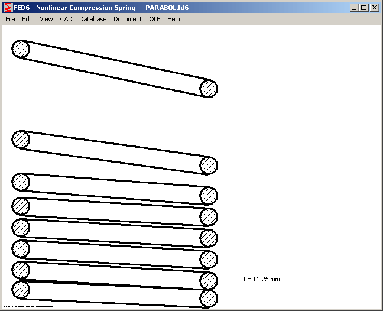Close the FED6 window
The width and height of the screenshot is (383, 311).
[x=374, y=8]
